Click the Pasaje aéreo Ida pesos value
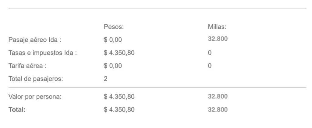 point(113,40)
